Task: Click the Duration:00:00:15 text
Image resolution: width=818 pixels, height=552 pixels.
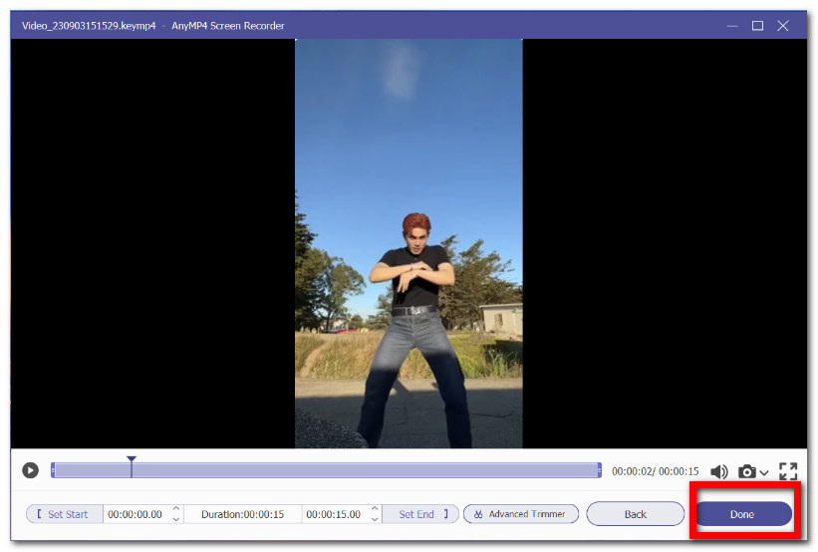Action: point(242,514)
